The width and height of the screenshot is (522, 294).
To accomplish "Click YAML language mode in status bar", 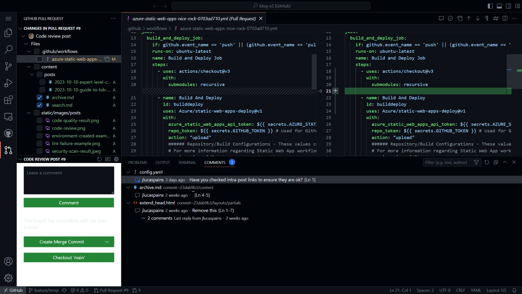I will coord(476,290).
